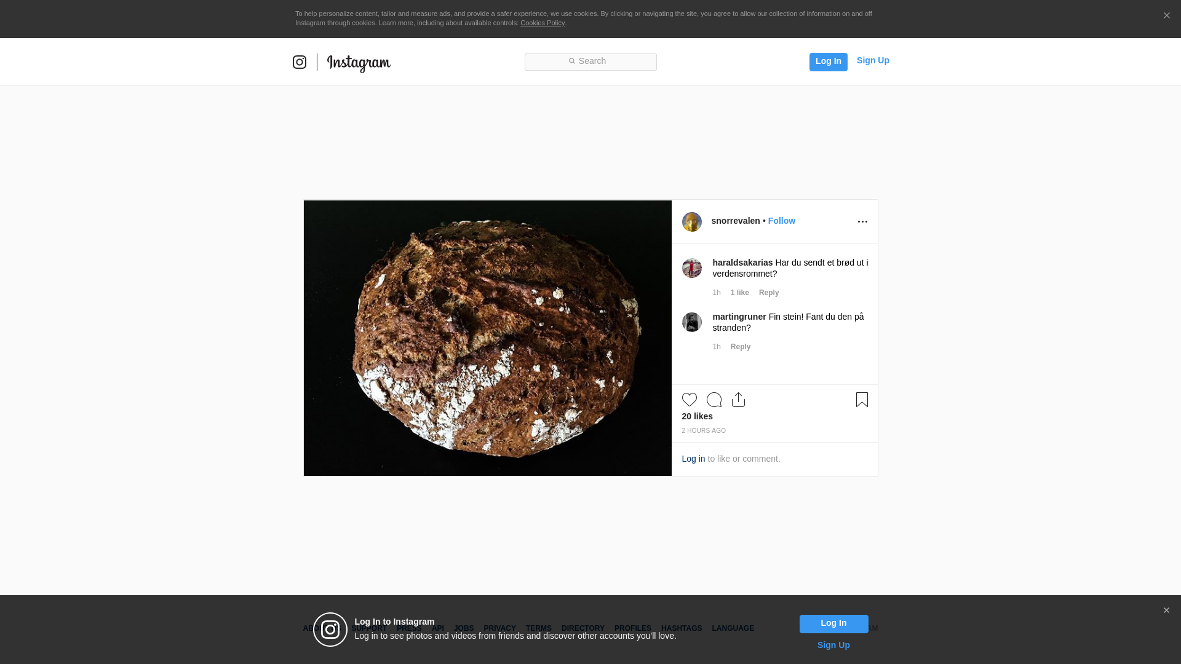Reply to haraldsakarias comment

(769, 293)
